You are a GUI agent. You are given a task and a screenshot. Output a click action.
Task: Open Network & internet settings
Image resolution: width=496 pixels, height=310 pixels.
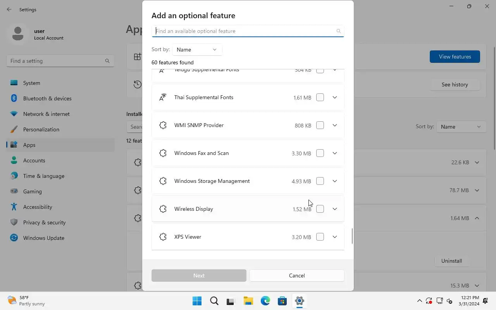[x=60, y=114]
